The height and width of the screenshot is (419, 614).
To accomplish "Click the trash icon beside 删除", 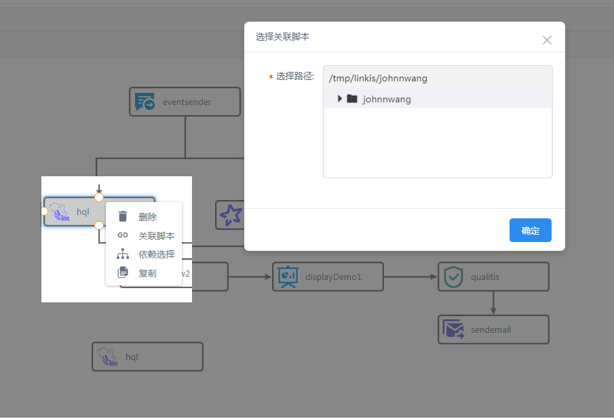I will click(122, 216).
